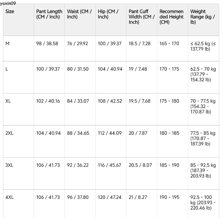Click the 2XL size row label
The height and width of the screenshot is (218, 223).
click(x=9, y=133)
